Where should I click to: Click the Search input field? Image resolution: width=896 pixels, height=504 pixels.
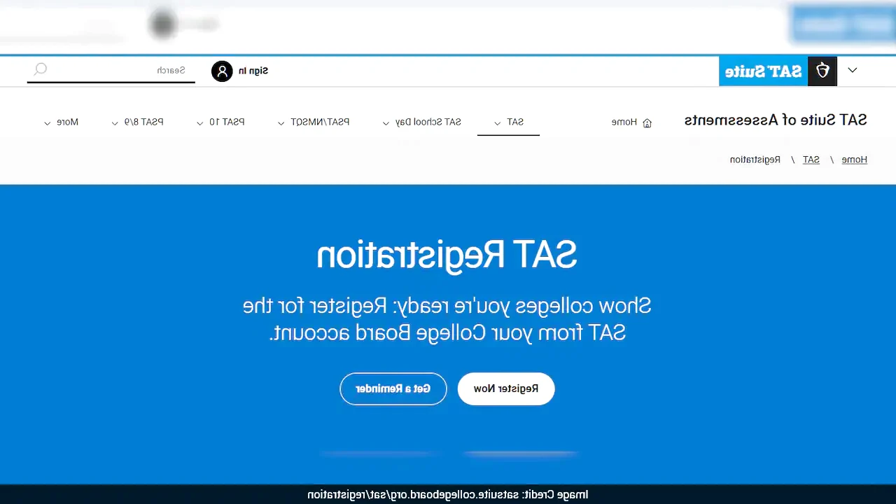coord(111,71)
